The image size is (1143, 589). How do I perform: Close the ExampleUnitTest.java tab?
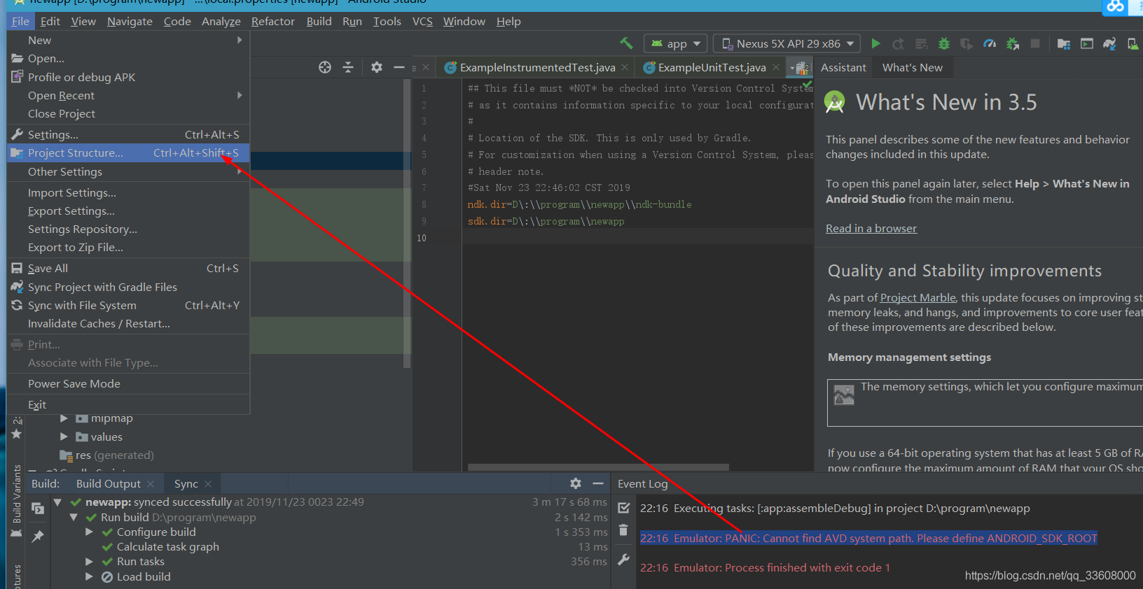click(x=776, y=67)
